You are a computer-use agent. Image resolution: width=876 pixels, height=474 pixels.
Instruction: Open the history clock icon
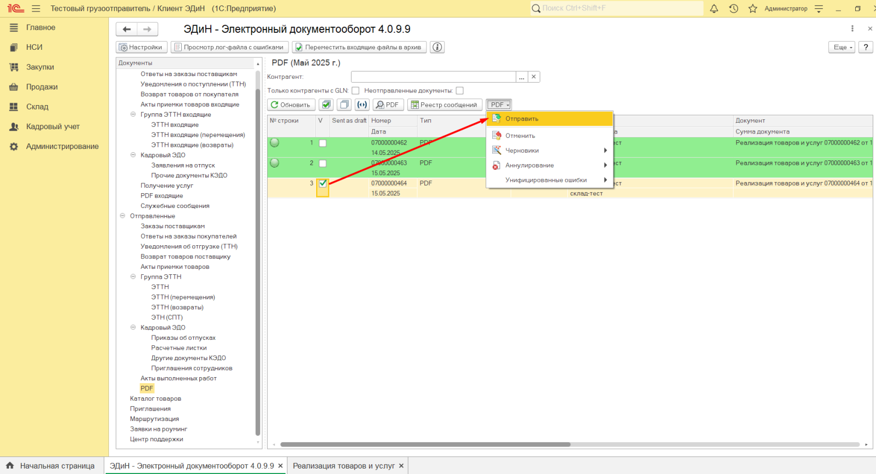(734, 9)
